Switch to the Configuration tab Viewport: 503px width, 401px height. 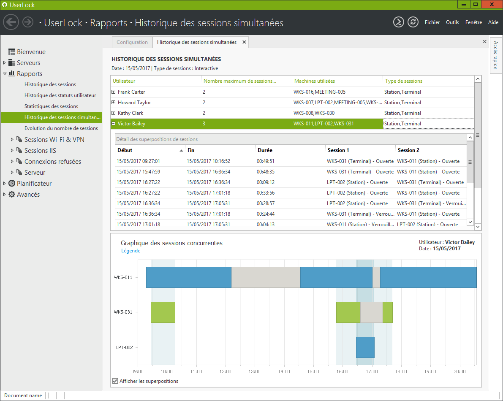132,42
